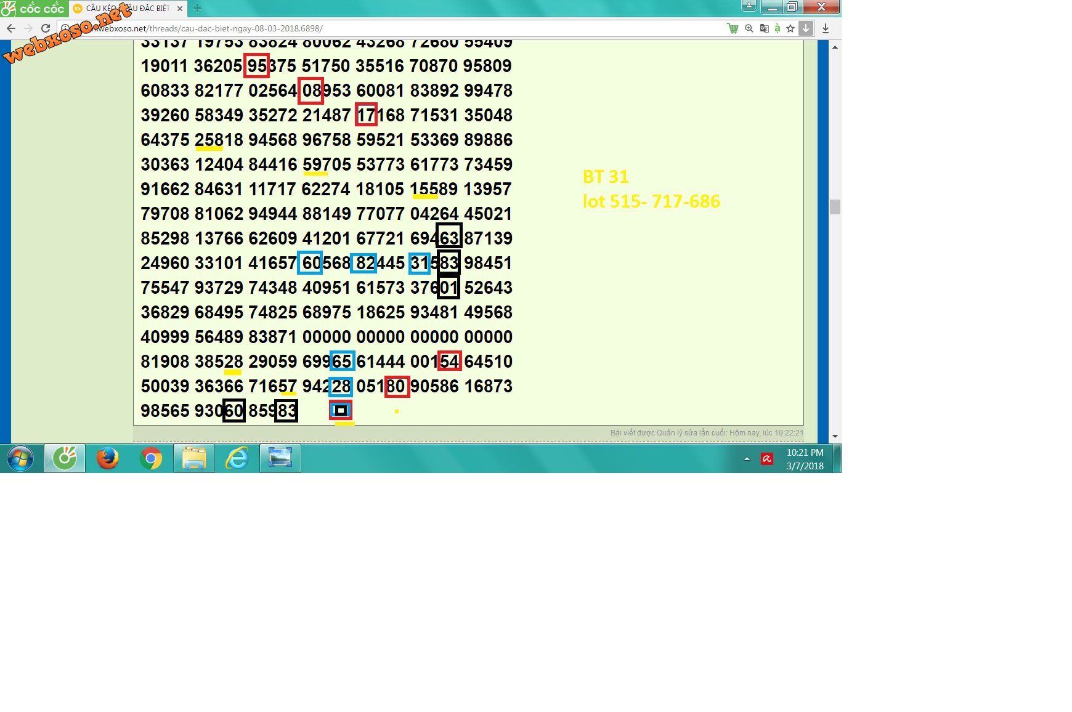Launch Google Chrome from the taskbar
The height and width of the screenshot is (712, 1072).
tap(151, 459)
